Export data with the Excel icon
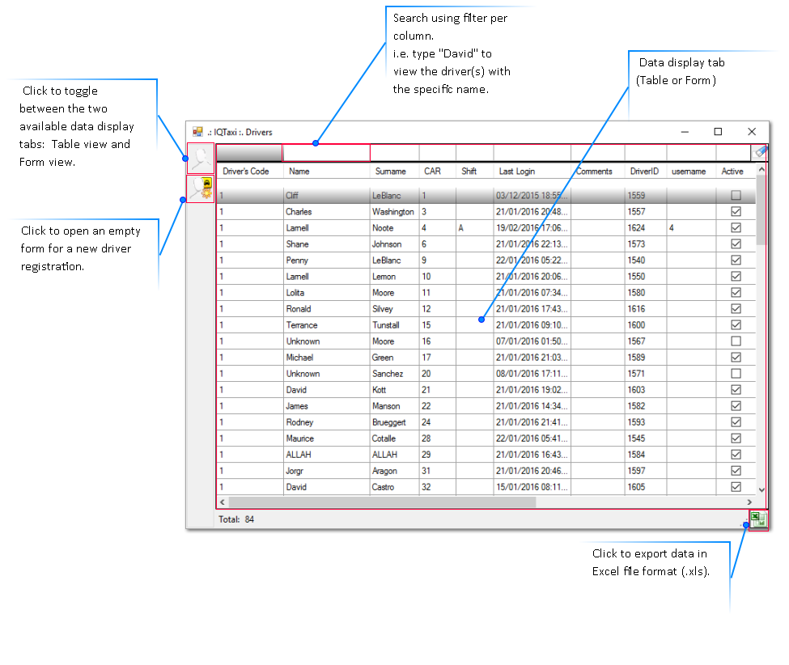 click(758, 519)
